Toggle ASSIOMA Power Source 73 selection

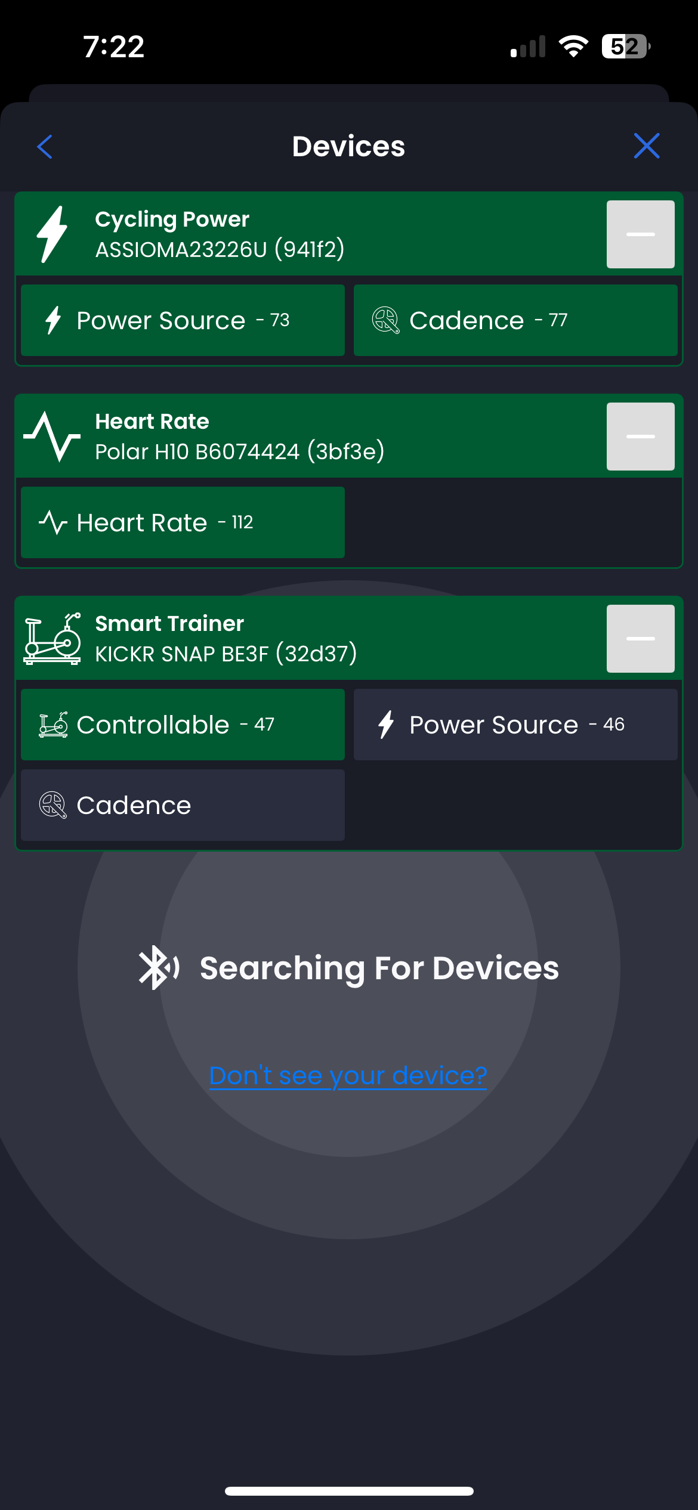click(183, 320)
